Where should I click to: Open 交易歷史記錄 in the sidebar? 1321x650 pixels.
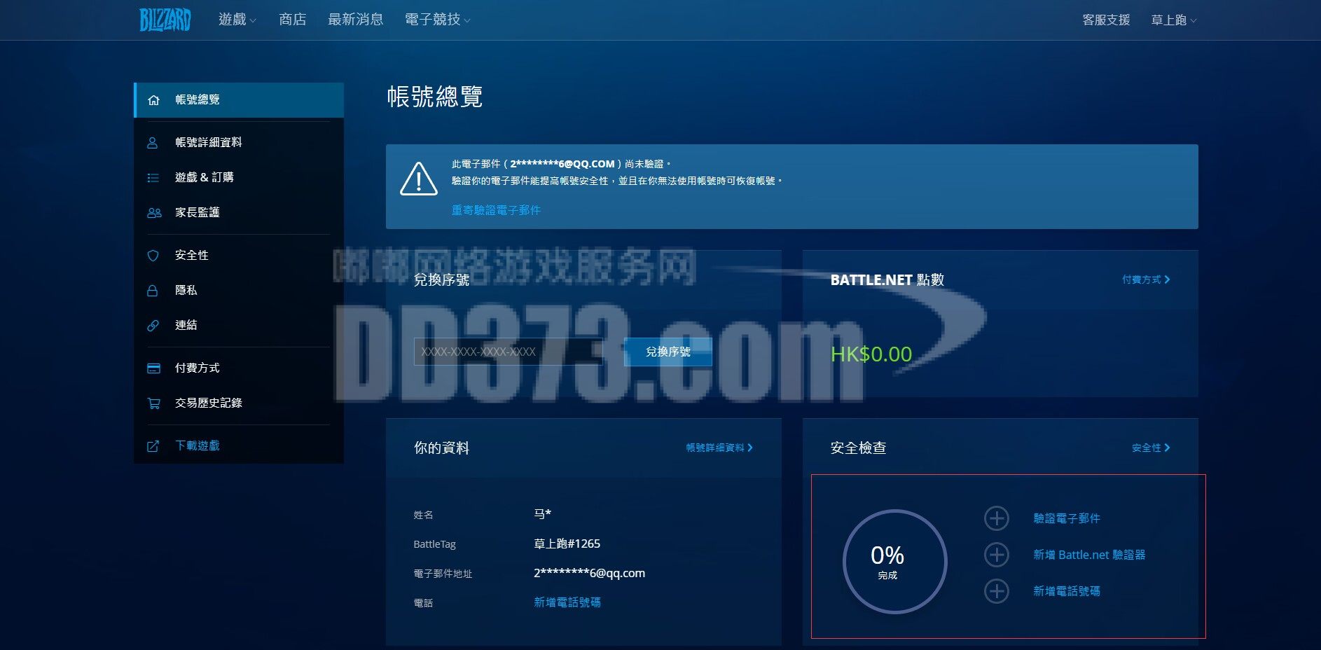point(239,403)
